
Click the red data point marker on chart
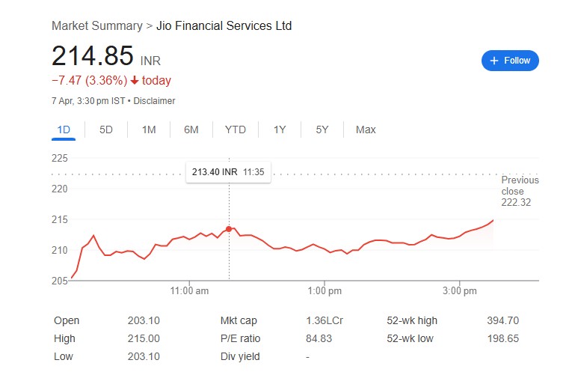point(229,228)
